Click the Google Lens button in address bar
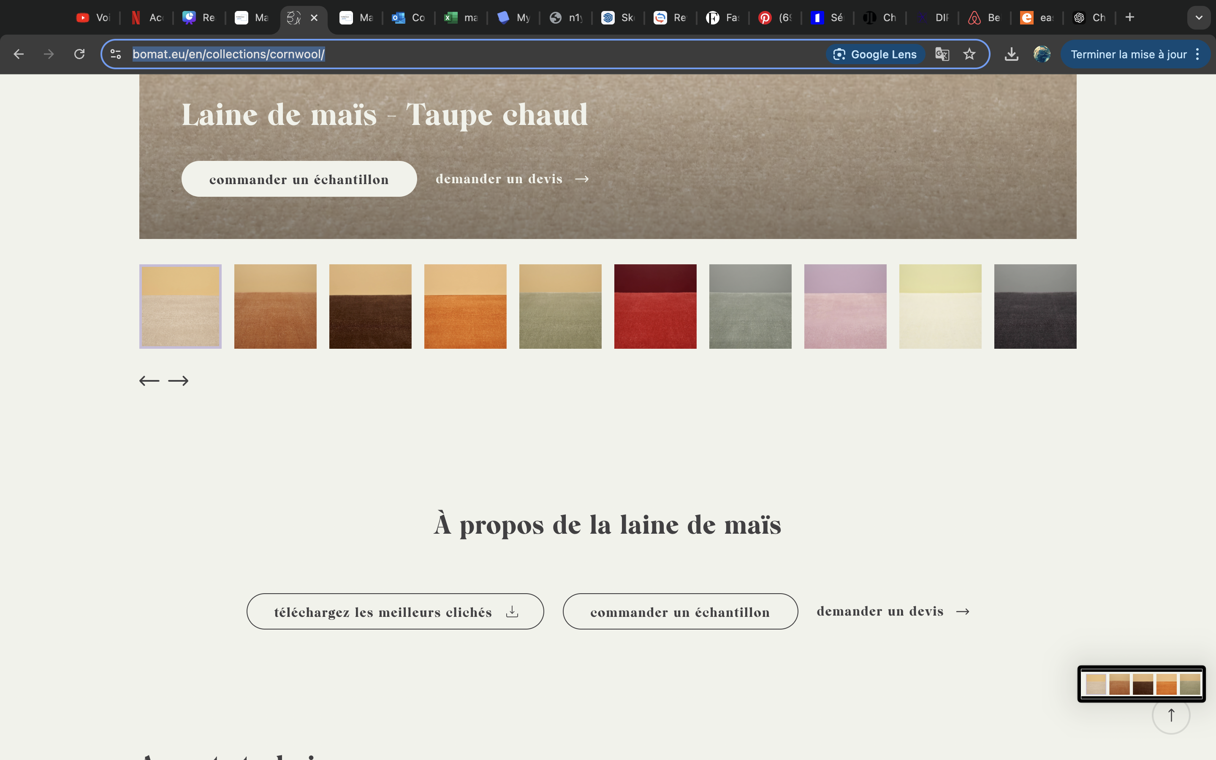Image resolution: width=1216 pixels, height=760 pixels. 875,54
